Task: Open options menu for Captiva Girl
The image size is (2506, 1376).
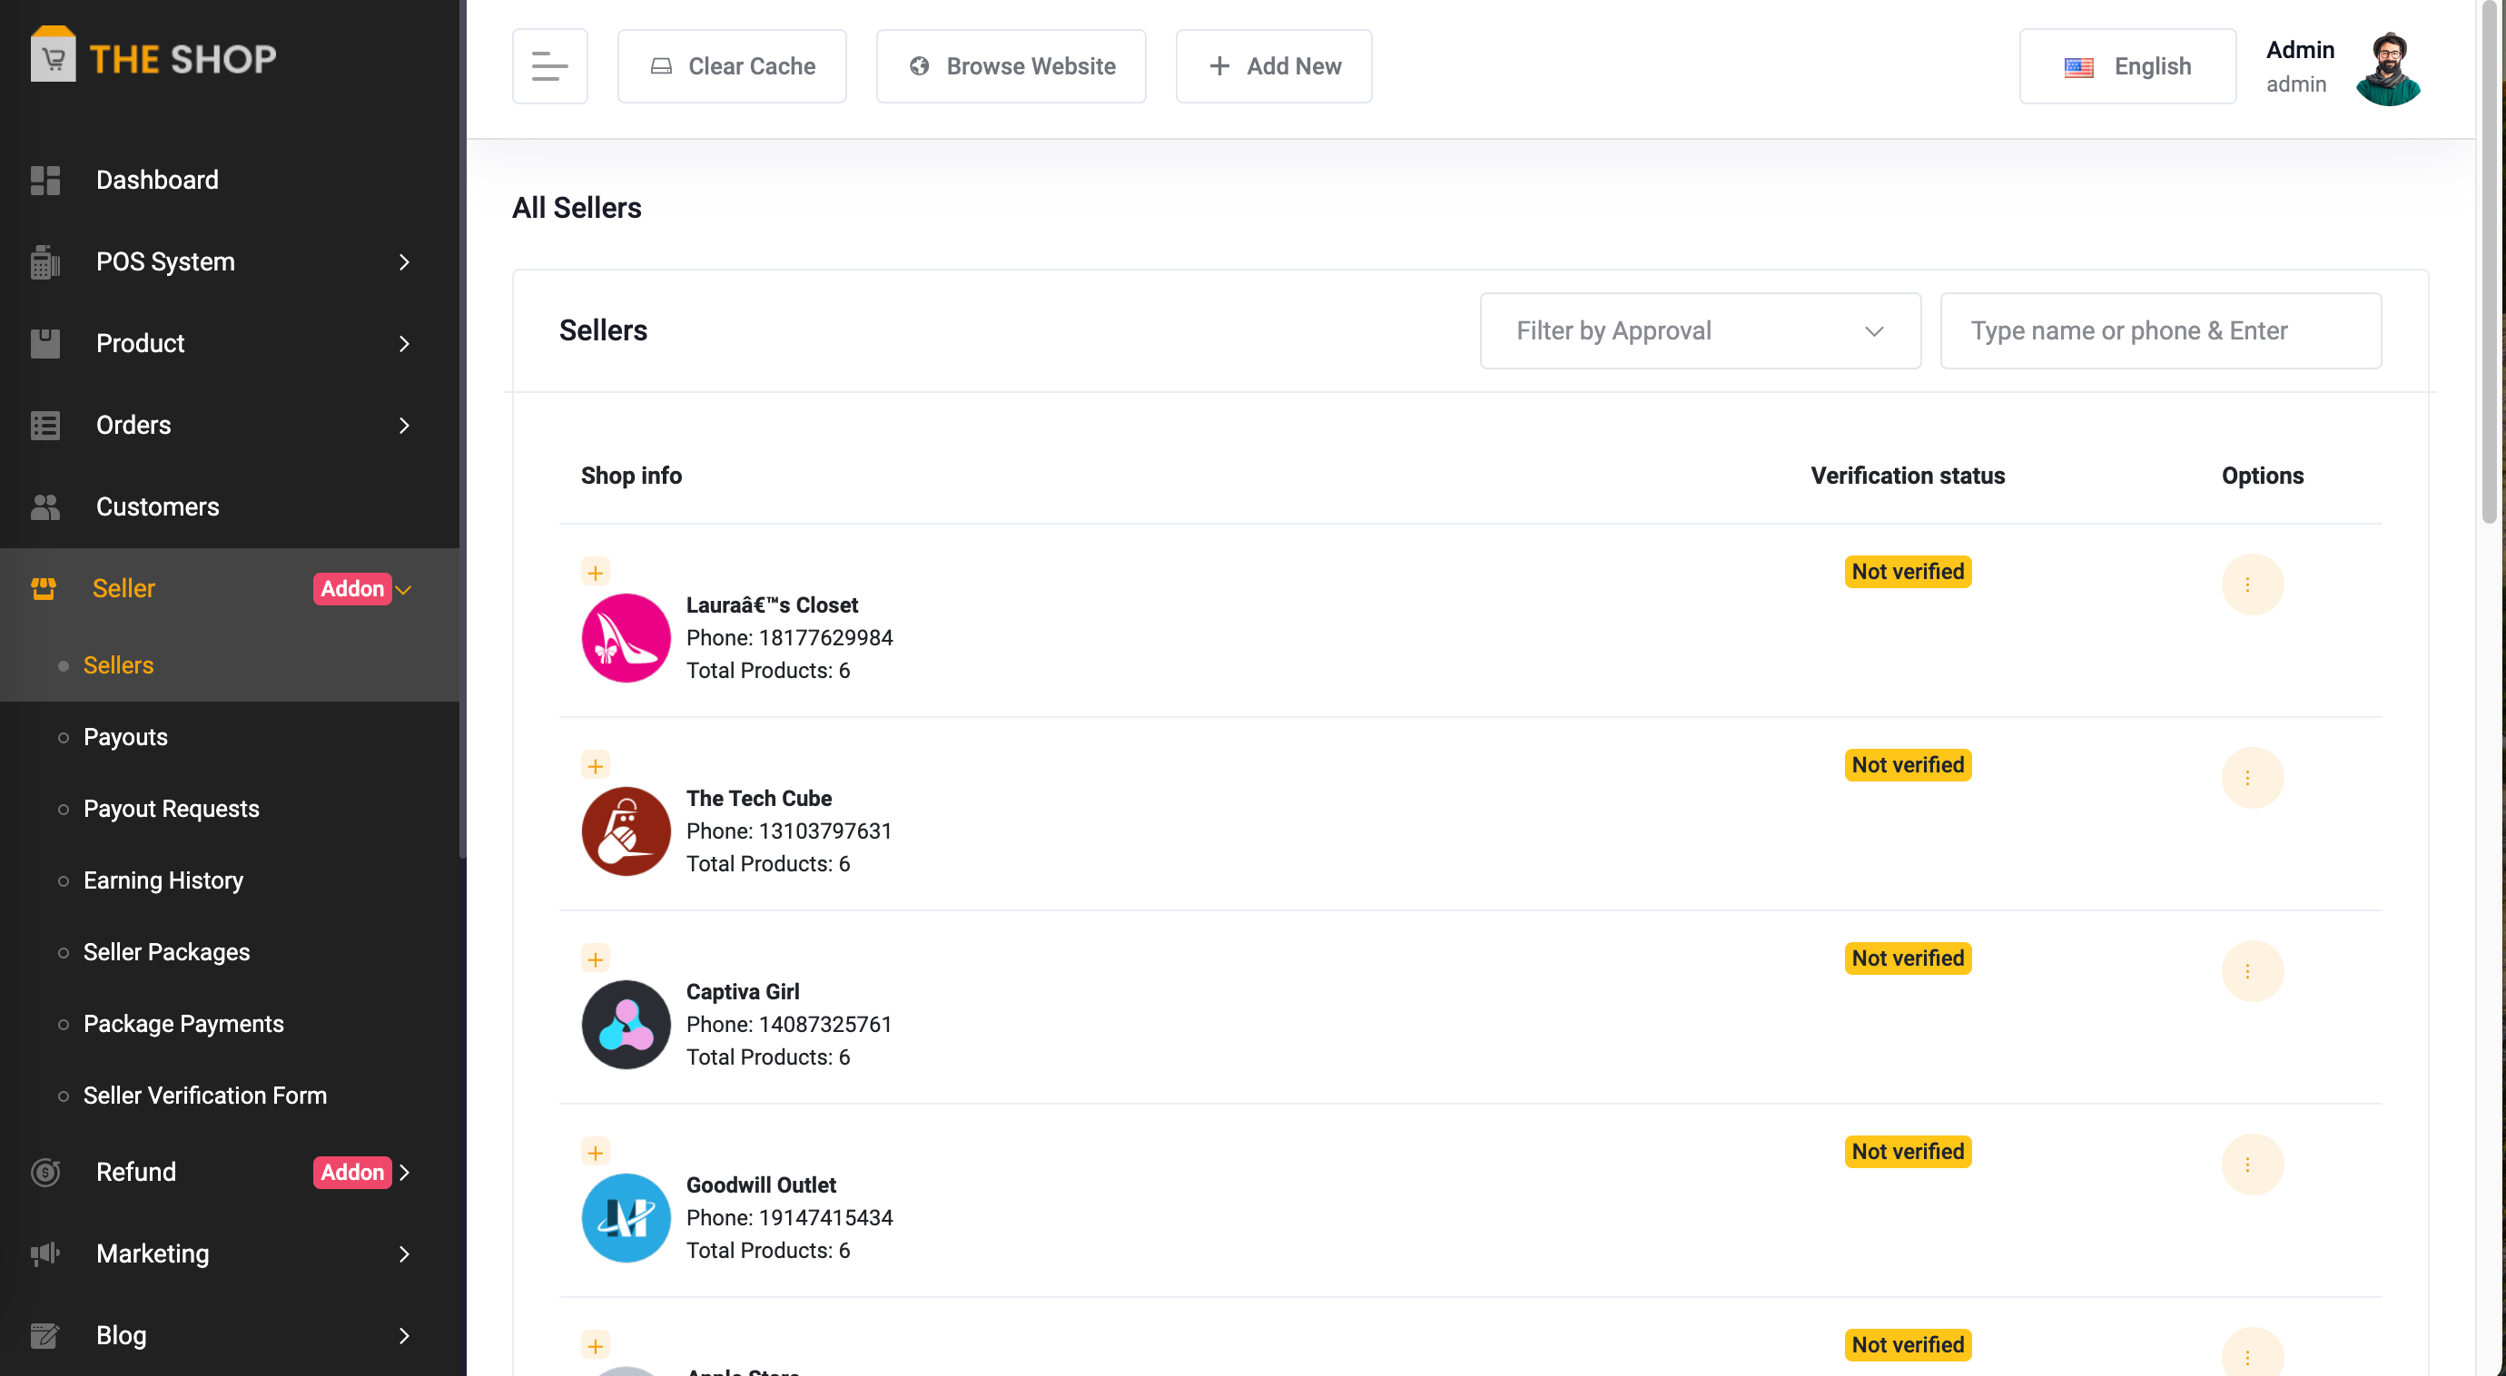Action: coord(2251,971)
